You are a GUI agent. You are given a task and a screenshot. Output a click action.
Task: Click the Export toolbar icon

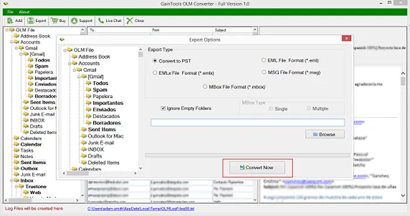click(x=31, y=20)
